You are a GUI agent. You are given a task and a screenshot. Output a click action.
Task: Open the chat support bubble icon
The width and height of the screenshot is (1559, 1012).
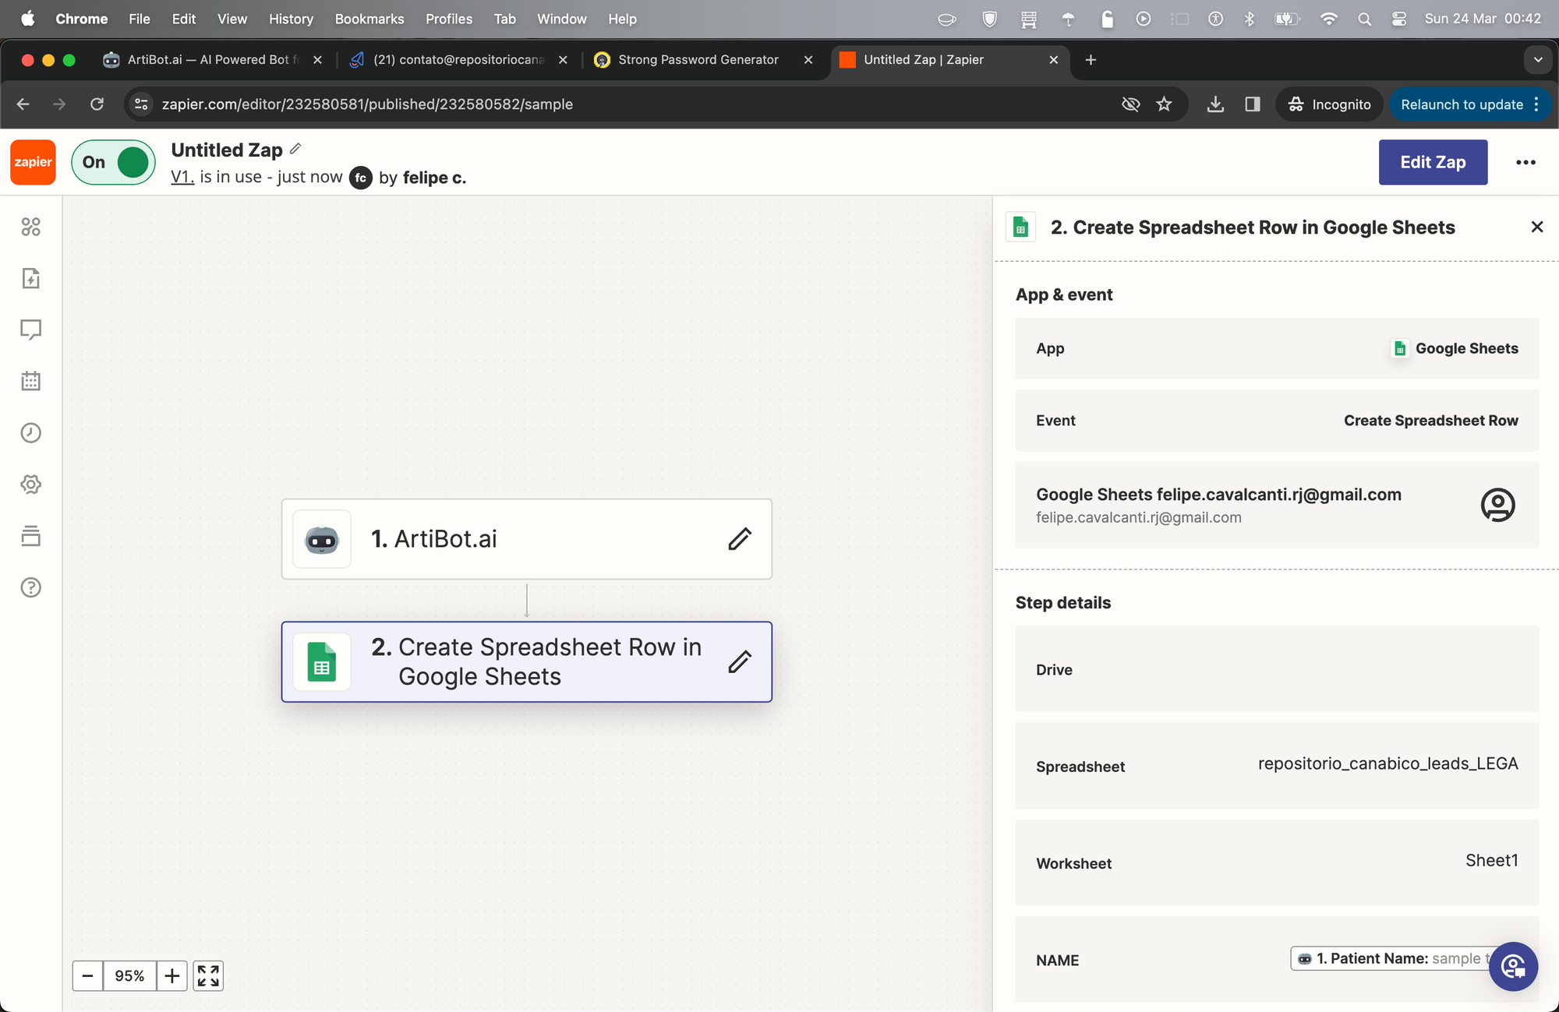pyautogui.click(x=1513, y=967)
